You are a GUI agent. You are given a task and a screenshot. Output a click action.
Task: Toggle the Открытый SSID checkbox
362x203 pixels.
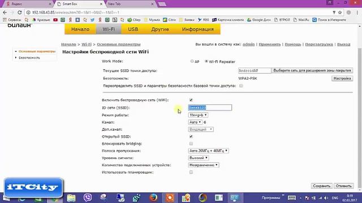point(191,136)
